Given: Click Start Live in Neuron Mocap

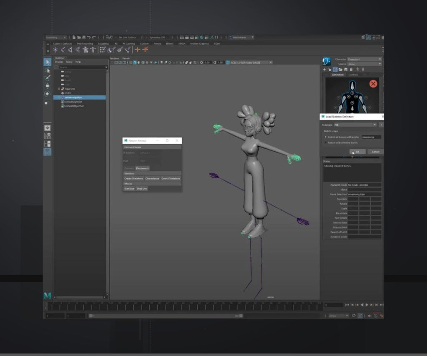Looking at the screenshot, I should 129,189.
